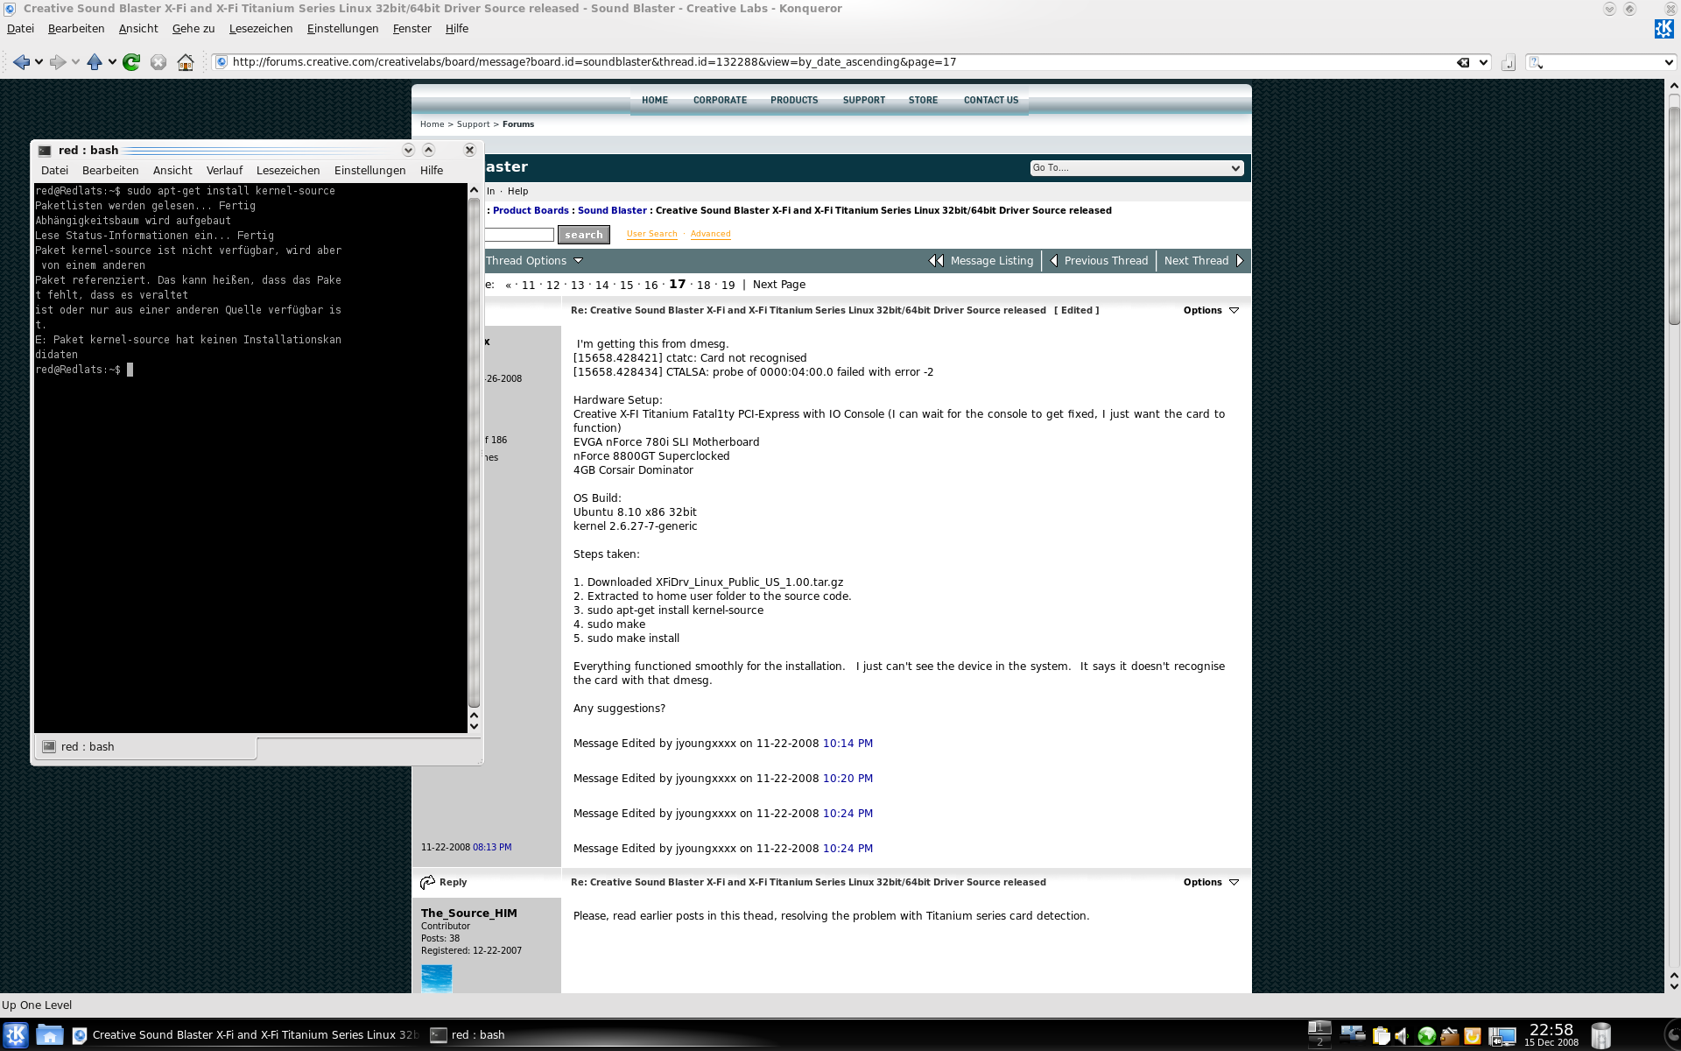
Task: Open the URL history dropdown arrow
Action: pos(1483,62)
